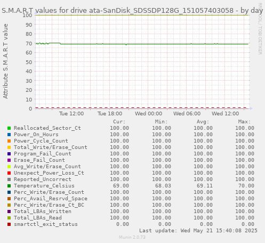Select the Total_LBAs_Written legend label

tap(43, 211)
